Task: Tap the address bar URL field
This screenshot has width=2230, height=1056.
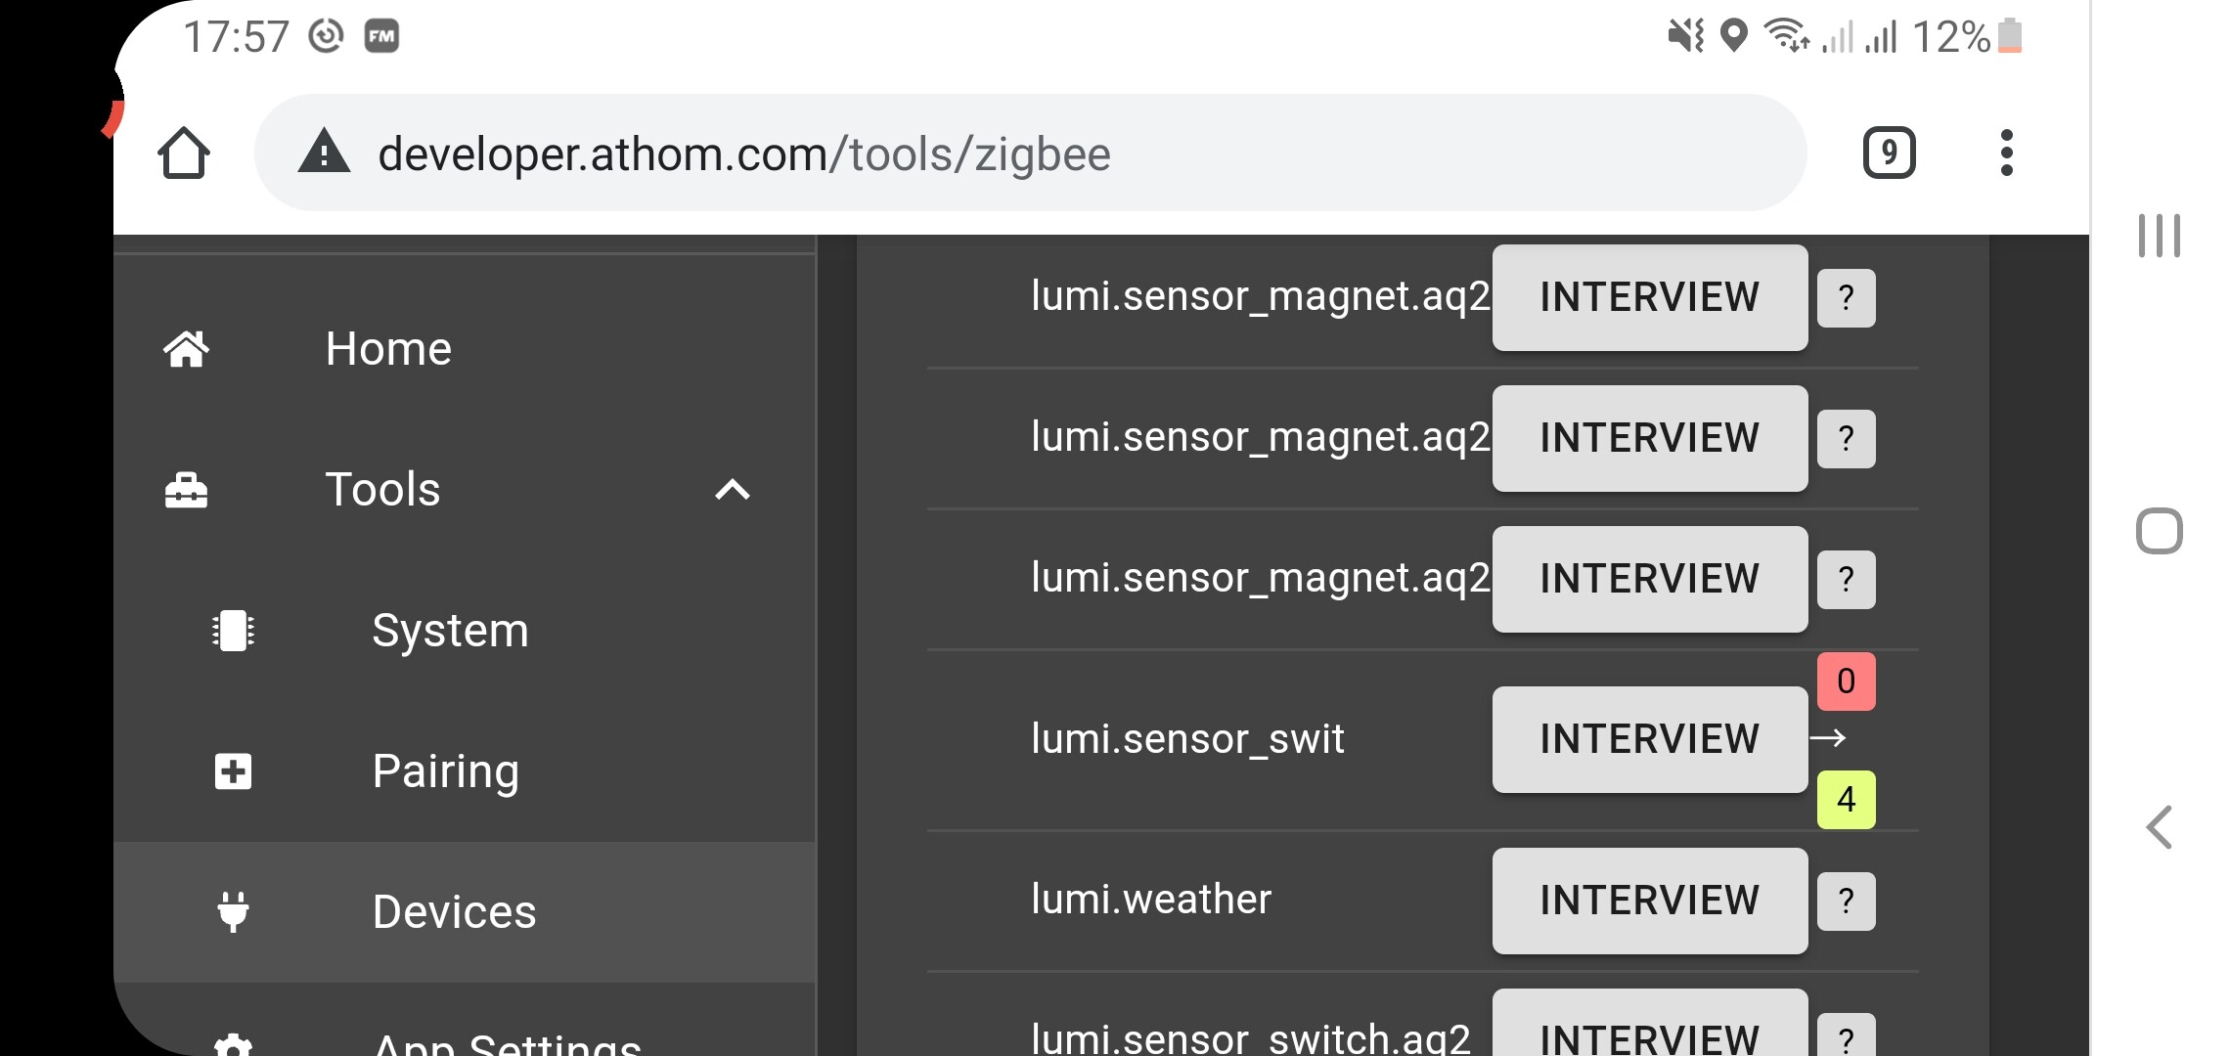Action: click(978, 154)
